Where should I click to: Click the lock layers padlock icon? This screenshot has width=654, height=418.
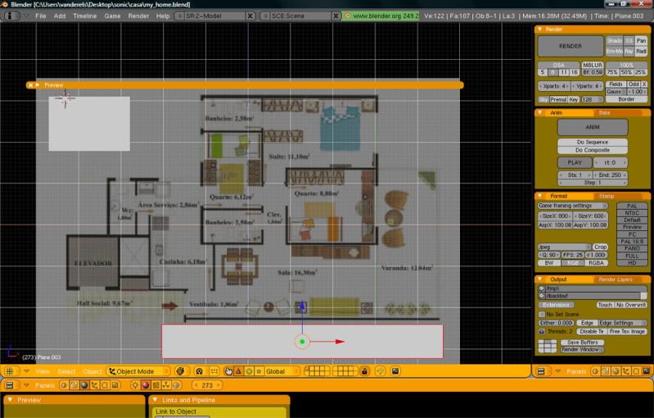tap(364, 371)
